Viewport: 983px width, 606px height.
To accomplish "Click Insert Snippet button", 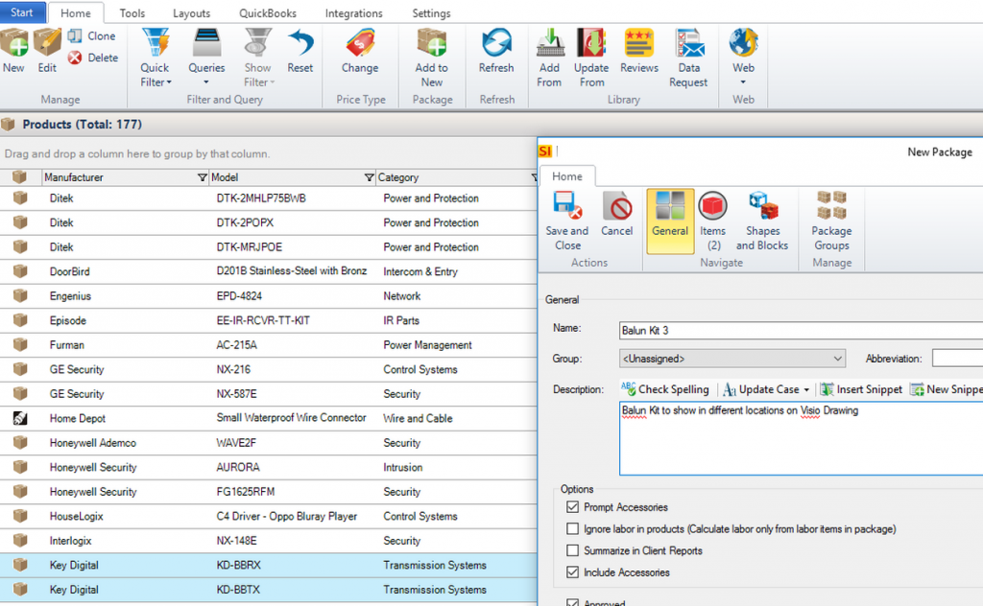I will [x=861, y=389].
